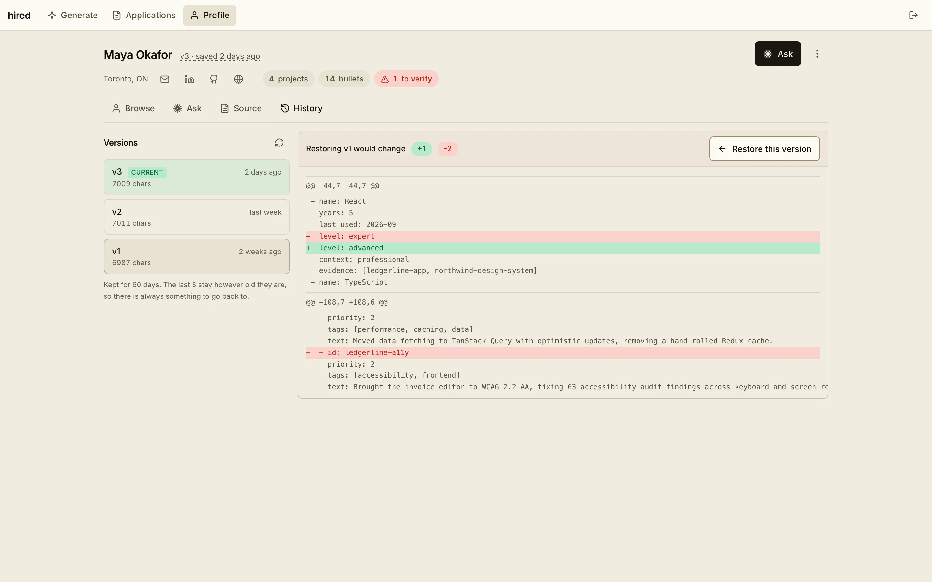Select the History tab
This screenshot has width=932, height=582.
pos(302,109)
